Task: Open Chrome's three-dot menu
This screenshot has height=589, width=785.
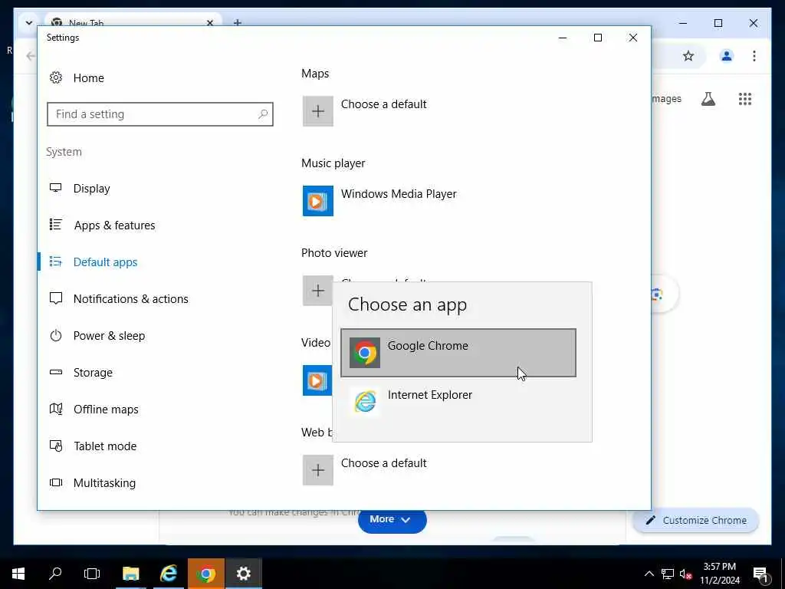Action: point(754,56)
